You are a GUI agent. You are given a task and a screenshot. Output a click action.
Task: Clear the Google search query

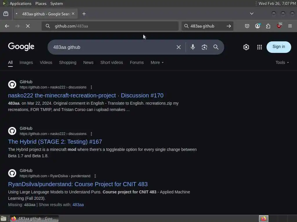(178, 47)
